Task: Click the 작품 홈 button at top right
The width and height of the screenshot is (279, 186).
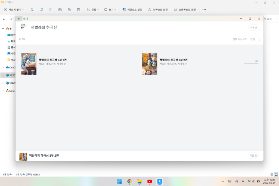Action: [253, 27]
